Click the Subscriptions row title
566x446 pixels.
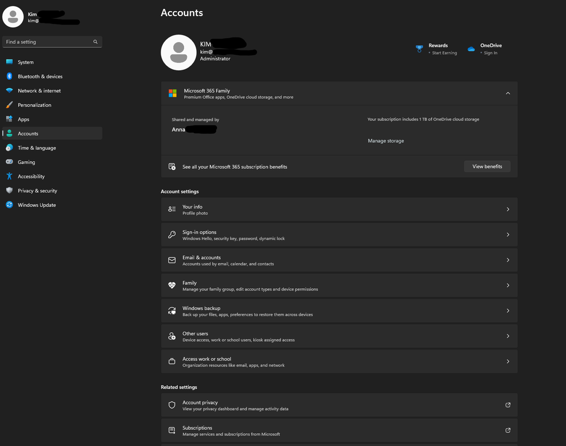pyautogui.click(x=197, y=428)
